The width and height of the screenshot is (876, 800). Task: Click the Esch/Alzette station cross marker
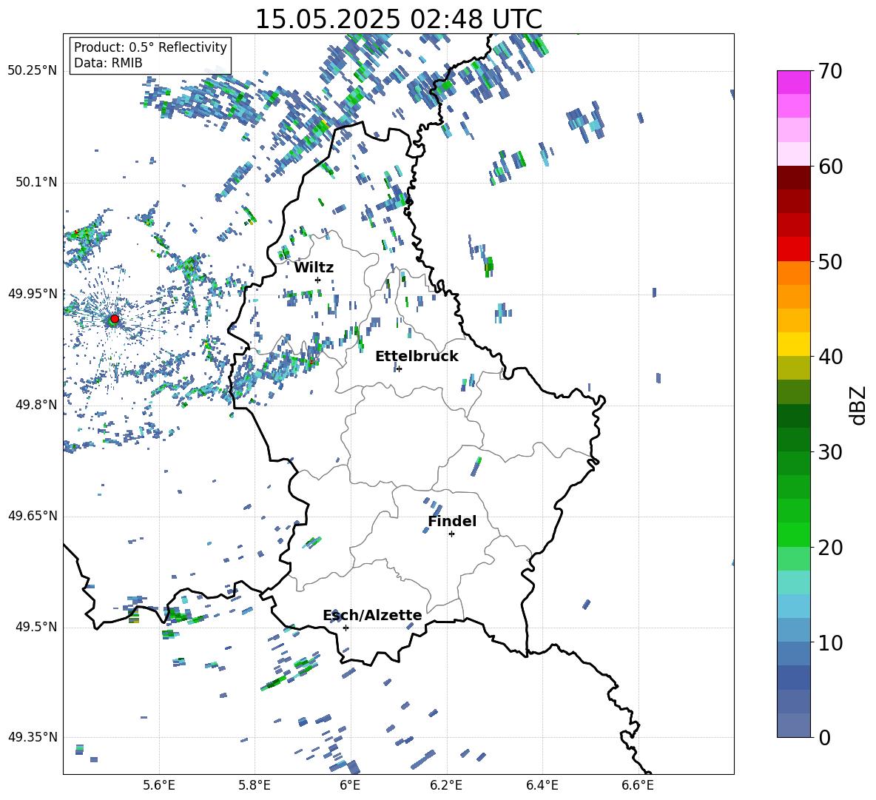click(x=346, y=628)
